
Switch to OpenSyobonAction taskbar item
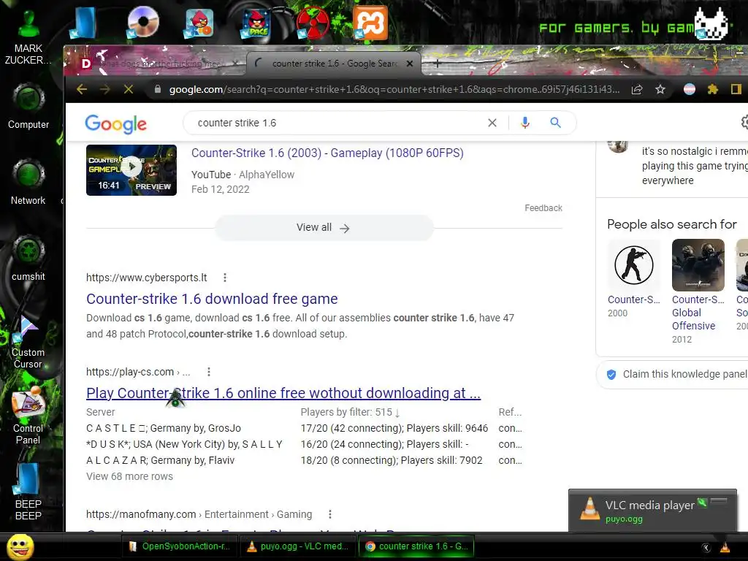tap(180, 546)
